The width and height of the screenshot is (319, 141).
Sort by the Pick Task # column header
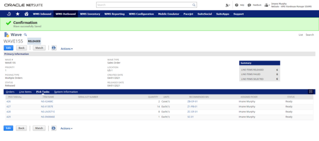(15, 97)
